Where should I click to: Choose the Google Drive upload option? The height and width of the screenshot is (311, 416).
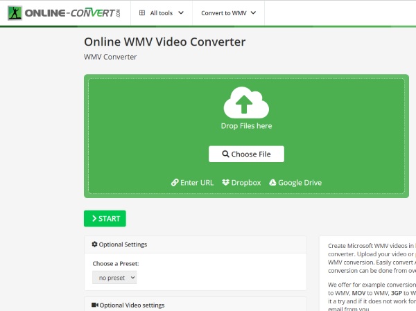pos(295,182)
